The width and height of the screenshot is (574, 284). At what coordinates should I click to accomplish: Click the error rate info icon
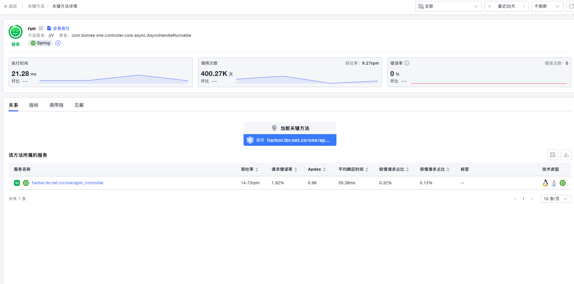click(x=407, y=63)
